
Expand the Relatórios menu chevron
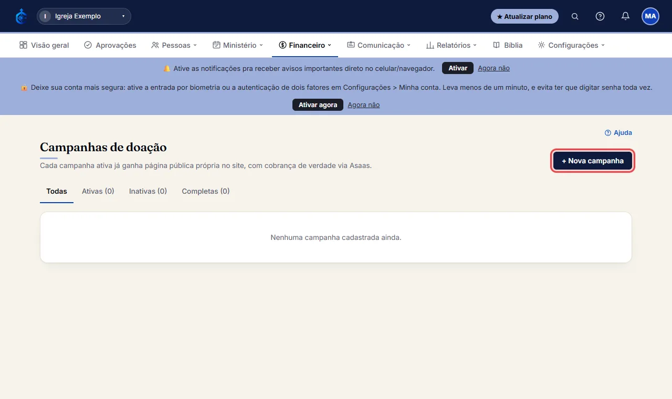tap(475, 45)
